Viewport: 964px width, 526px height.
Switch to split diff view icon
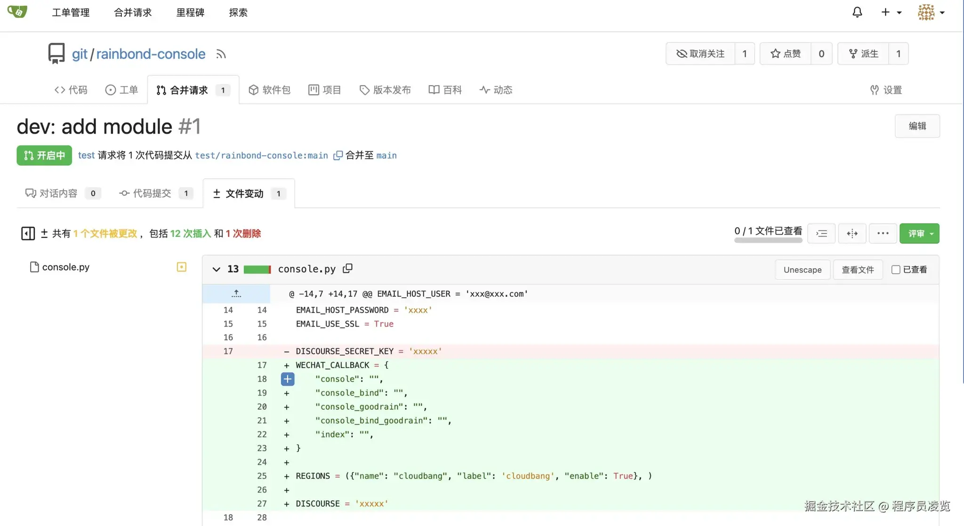click(x=852, y=233)
